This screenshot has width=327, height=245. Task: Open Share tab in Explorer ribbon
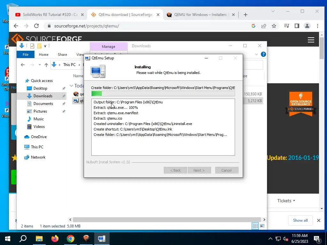point(62,54)
